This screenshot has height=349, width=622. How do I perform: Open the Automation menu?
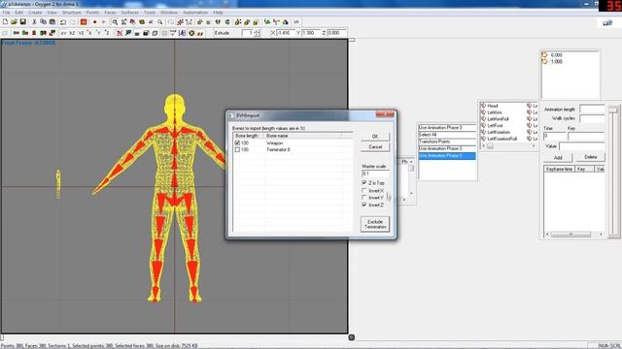point(195,13)
